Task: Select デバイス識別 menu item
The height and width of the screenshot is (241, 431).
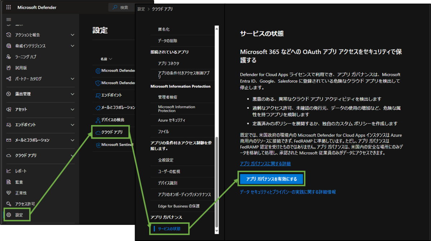Action: pos(167,183)
